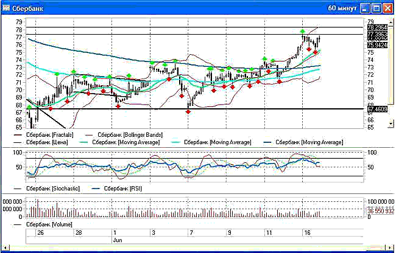Viewport: 396px width, 253px height.
Task: Click the Сбербанк title text in the title bar
Action: [28, 9]
